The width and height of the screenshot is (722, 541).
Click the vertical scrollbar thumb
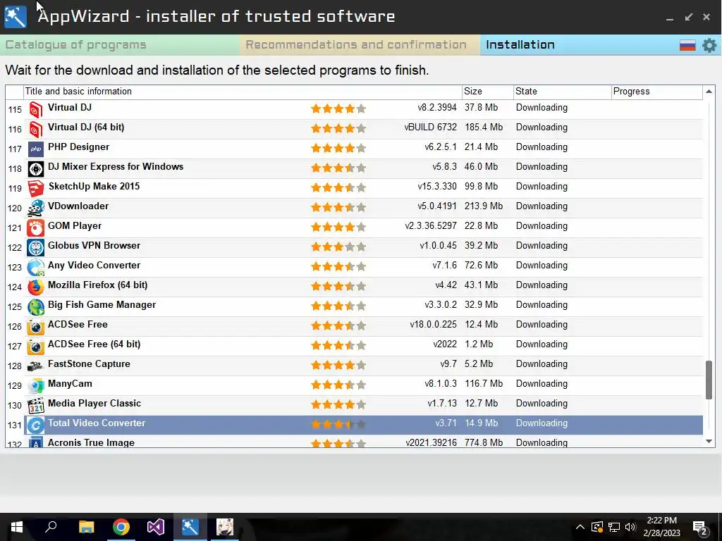(709, 380)
